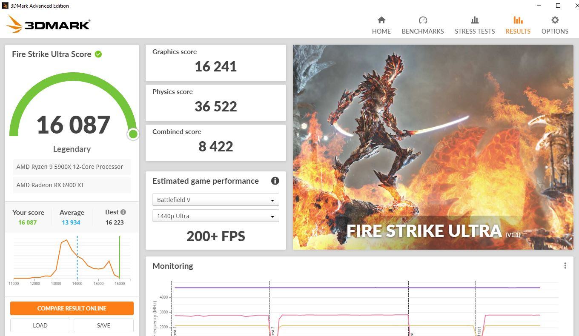Screen dimensions: 579x336
Task: Open the Estimated game performance info icon
Action: point(275,181)
